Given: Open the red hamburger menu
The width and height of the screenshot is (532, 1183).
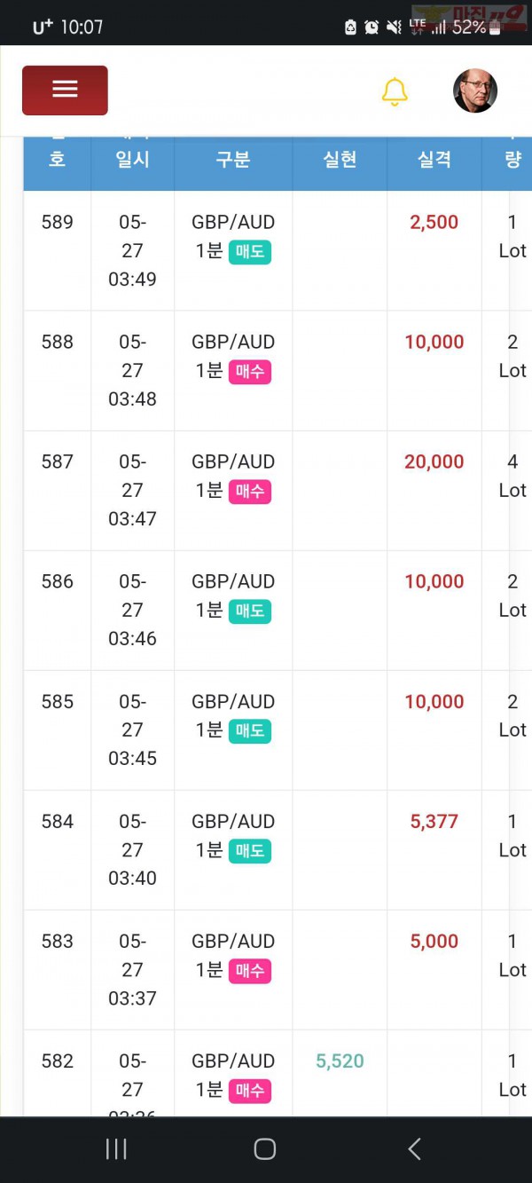Looking at the screenshot, I should pyautogui.click(x=65, y=90).
